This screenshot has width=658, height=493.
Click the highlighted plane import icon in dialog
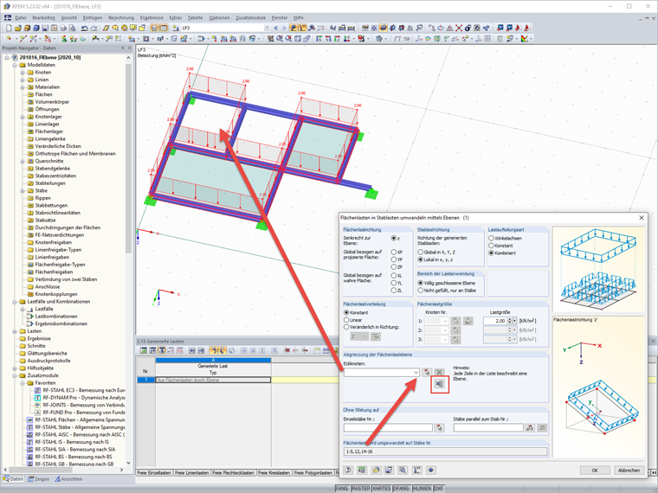click(x=439, y=384)
